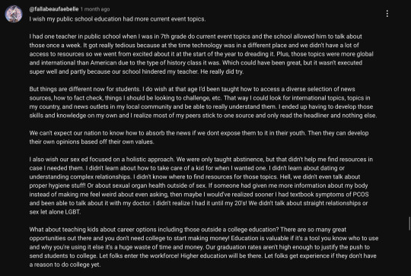The image size is (411, 276).
Task: Click the commenter's profile avatar
Action: 14,14
